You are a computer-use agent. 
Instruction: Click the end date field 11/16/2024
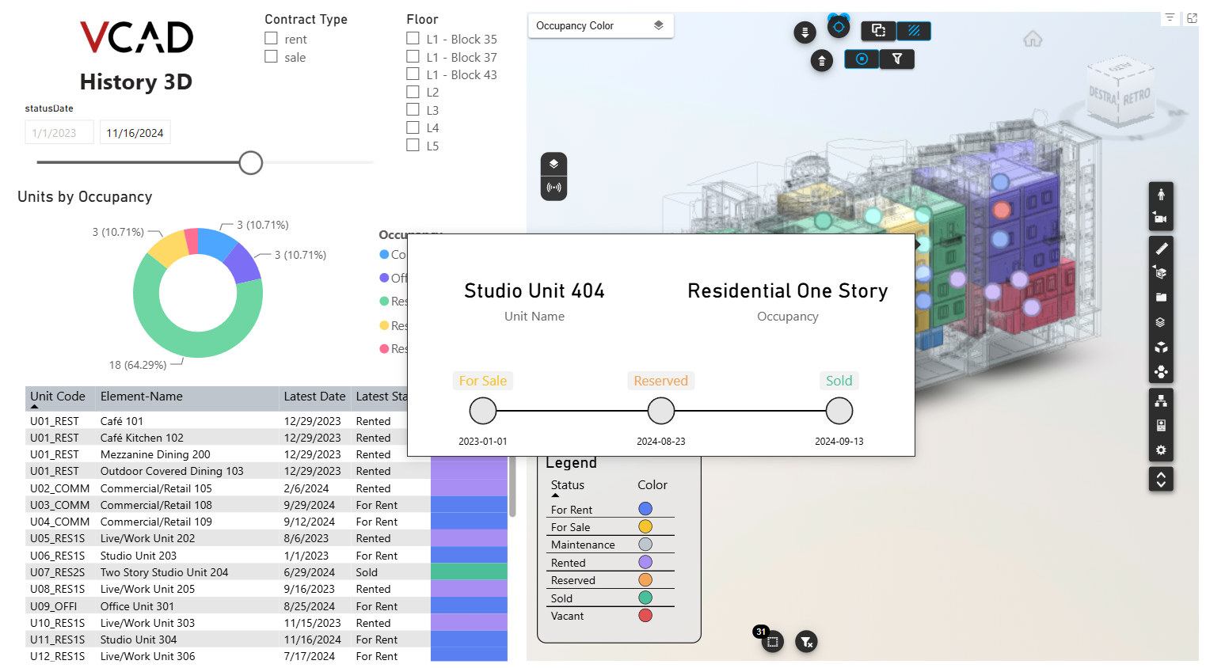coord(135,132)
